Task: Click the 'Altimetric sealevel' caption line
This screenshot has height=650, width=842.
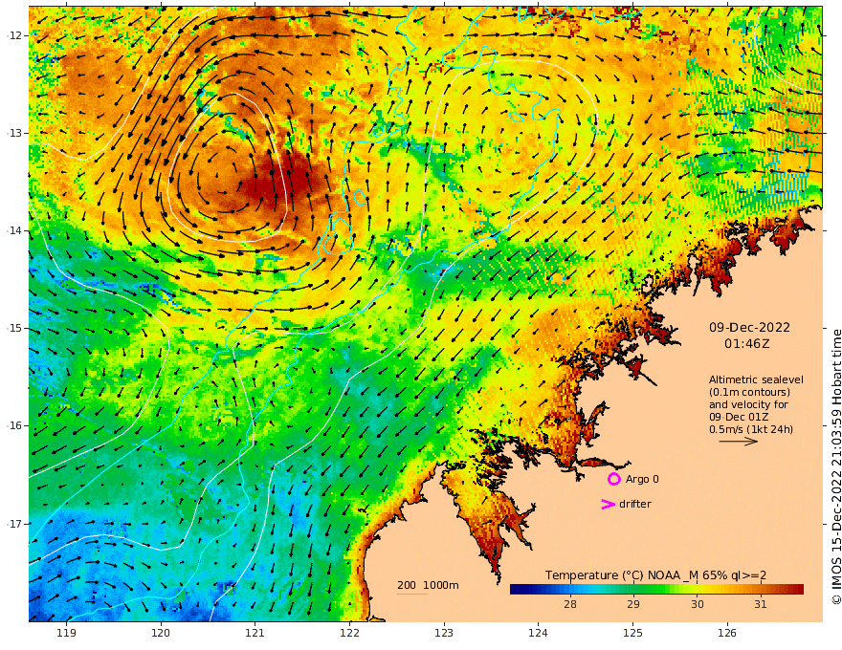Action: click(756, 379)
